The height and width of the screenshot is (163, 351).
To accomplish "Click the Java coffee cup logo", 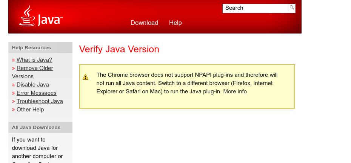I will (x=40, y=17).
